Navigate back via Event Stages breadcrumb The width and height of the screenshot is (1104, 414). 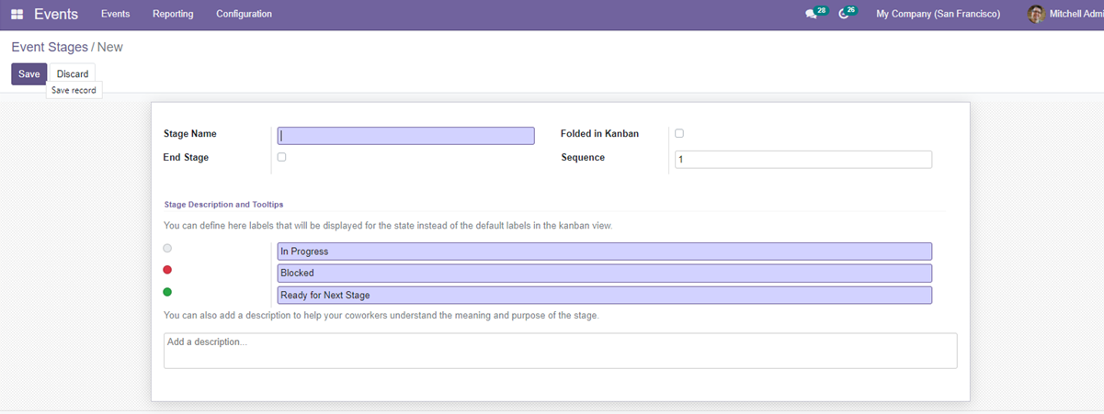(x=50, y=47)
